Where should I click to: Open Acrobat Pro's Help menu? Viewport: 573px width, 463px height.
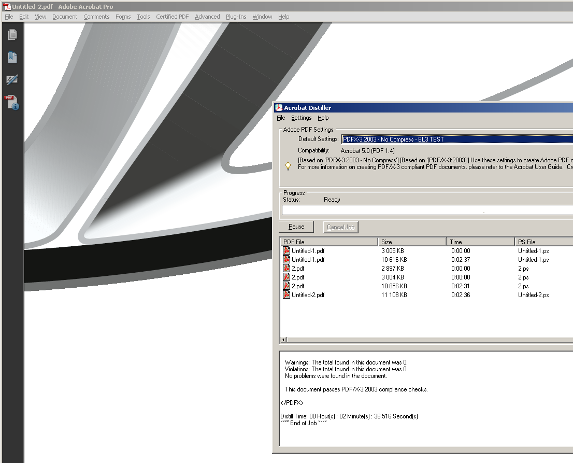click(x=283, y=17)
